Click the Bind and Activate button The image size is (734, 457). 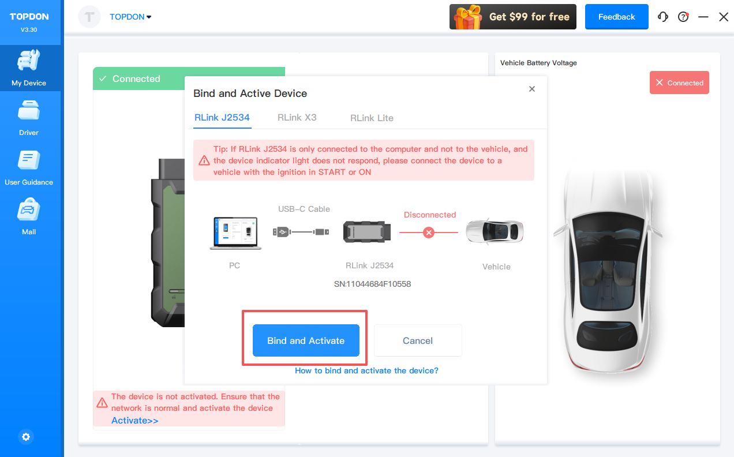coord(306,340)
